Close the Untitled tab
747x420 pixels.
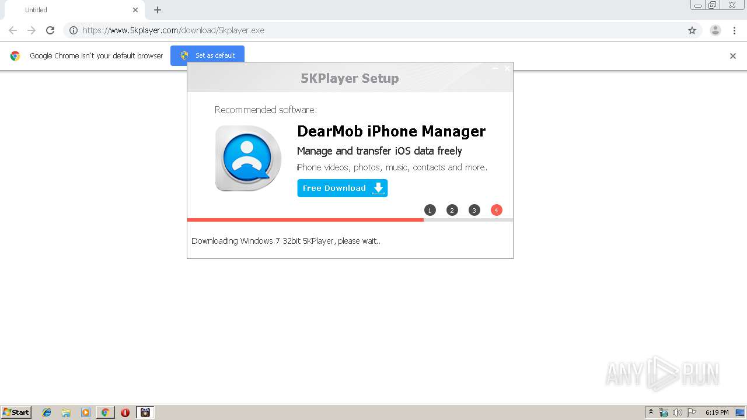pyautogui.click(x=135, y=10)
